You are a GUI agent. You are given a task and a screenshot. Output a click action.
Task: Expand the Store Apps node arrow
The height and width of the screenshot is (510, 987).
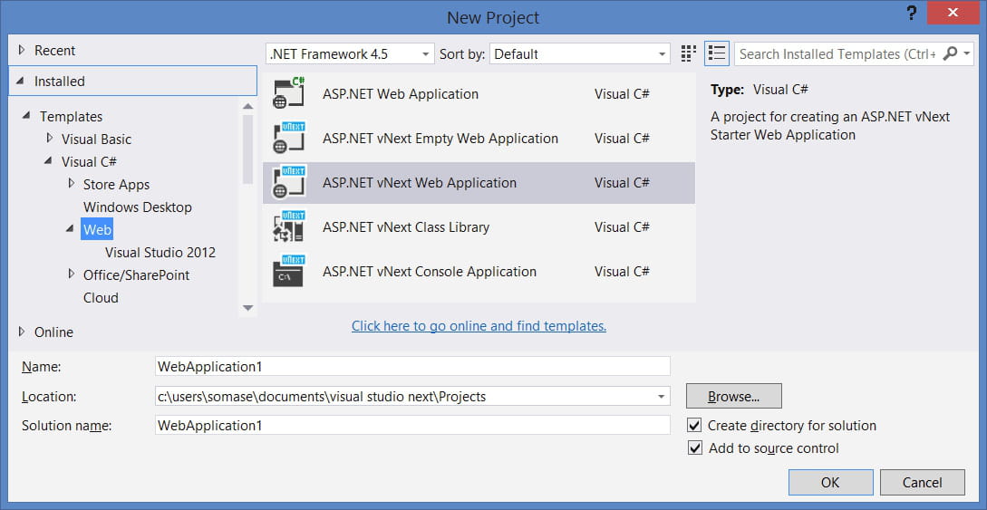point(71,184)
